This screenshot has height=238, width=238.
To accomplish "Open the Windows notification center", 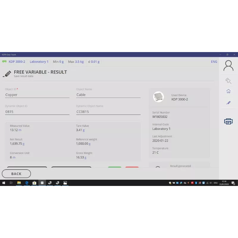I will (233, 183).
